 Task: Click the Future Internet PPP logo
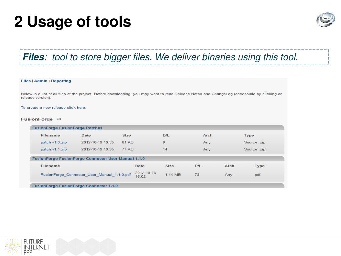click(x=27, y=247)
